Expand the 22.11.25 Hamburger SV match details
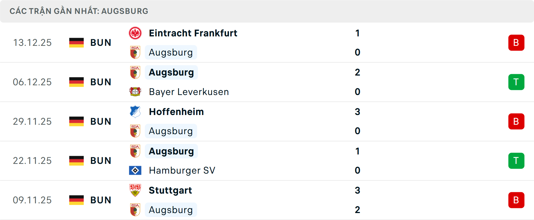 267,161
